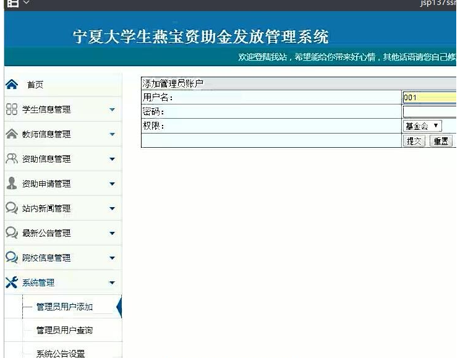
Task: Click the person icon for 资助申请管理
Action: (12, 183)
